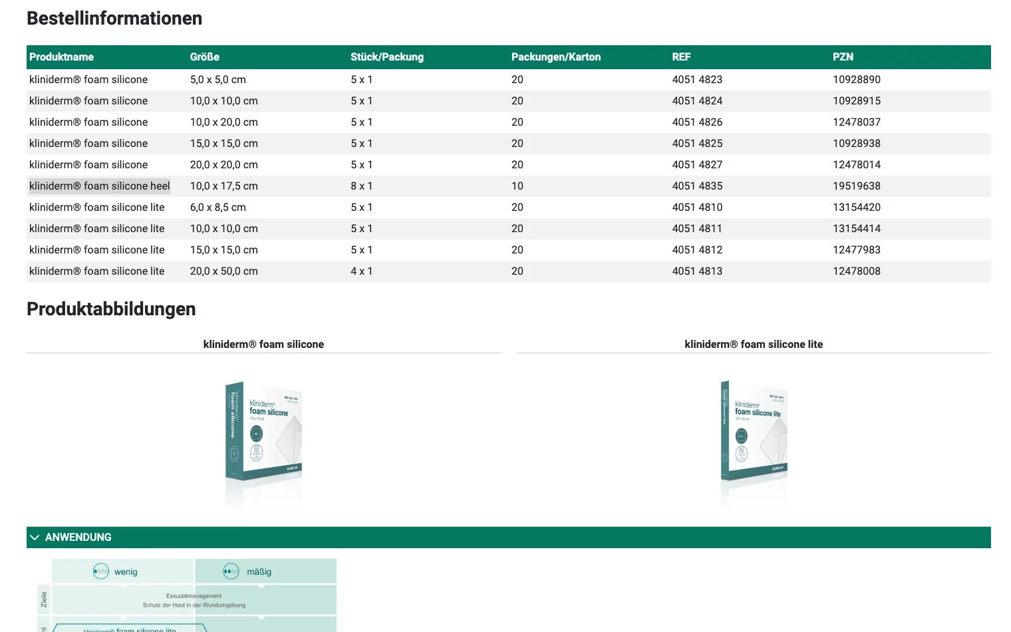Click size cell '5,0 x 5,0 cm'
The image size is (1011, 632).
point(218,80)
